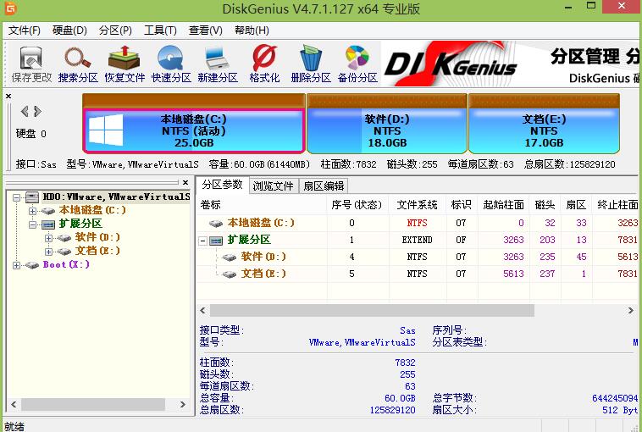Click extended partition icon in tree

click(48, 224)
